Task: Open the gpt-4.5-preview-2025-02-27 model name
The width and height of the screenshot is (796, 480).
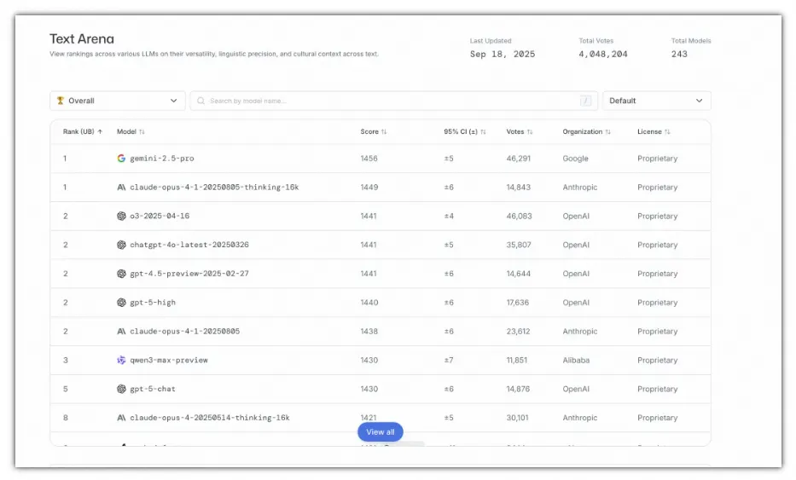Action: (x=189, y=274)
